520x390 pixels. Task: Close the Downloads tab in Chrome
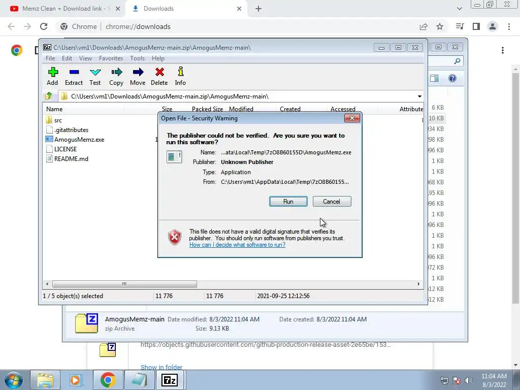[x=239, y=9]
